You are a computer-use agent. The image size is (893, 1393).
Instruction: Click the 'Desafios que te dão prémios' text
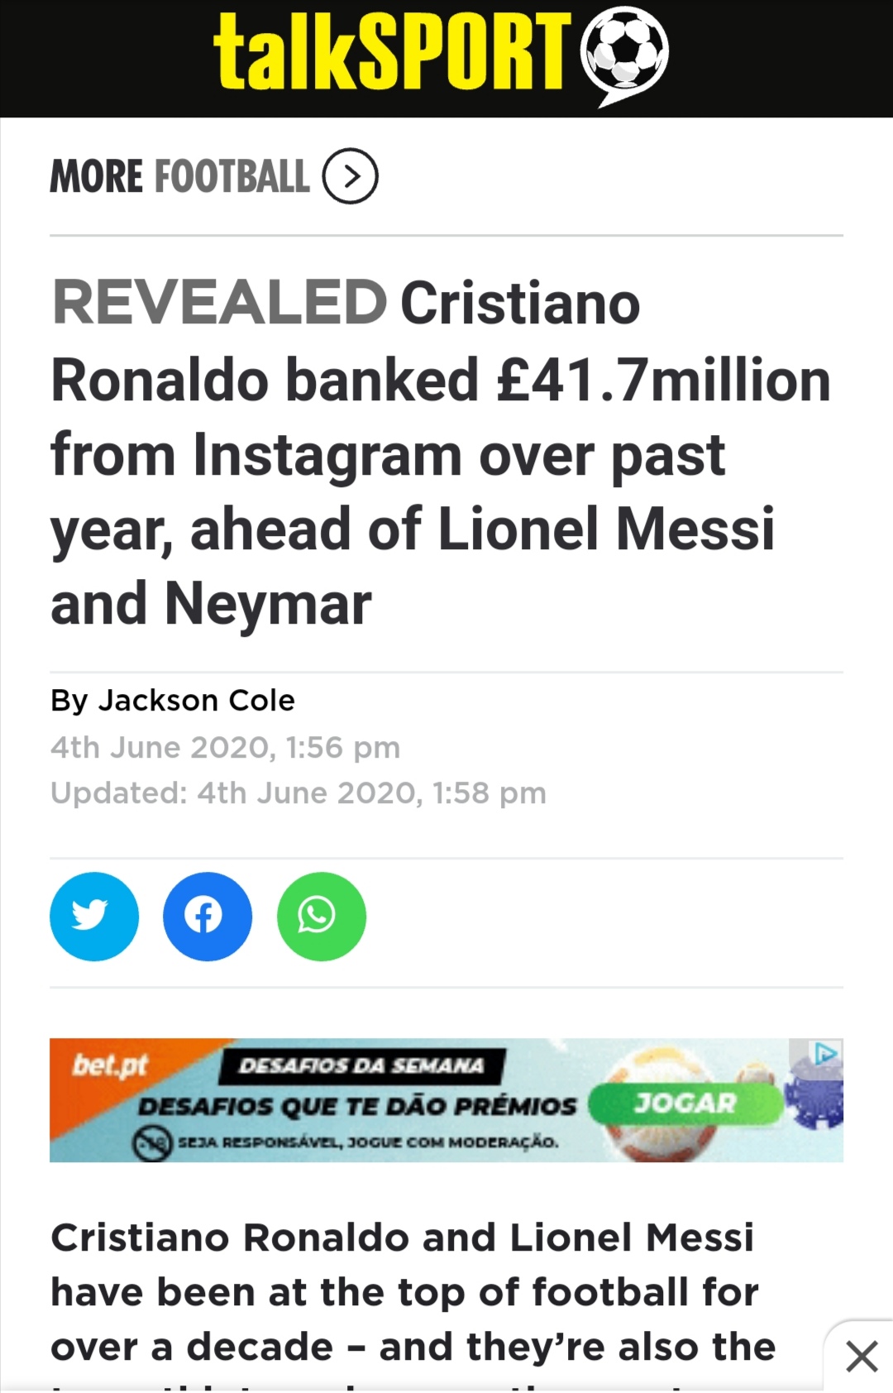(x=357, y=1106)
